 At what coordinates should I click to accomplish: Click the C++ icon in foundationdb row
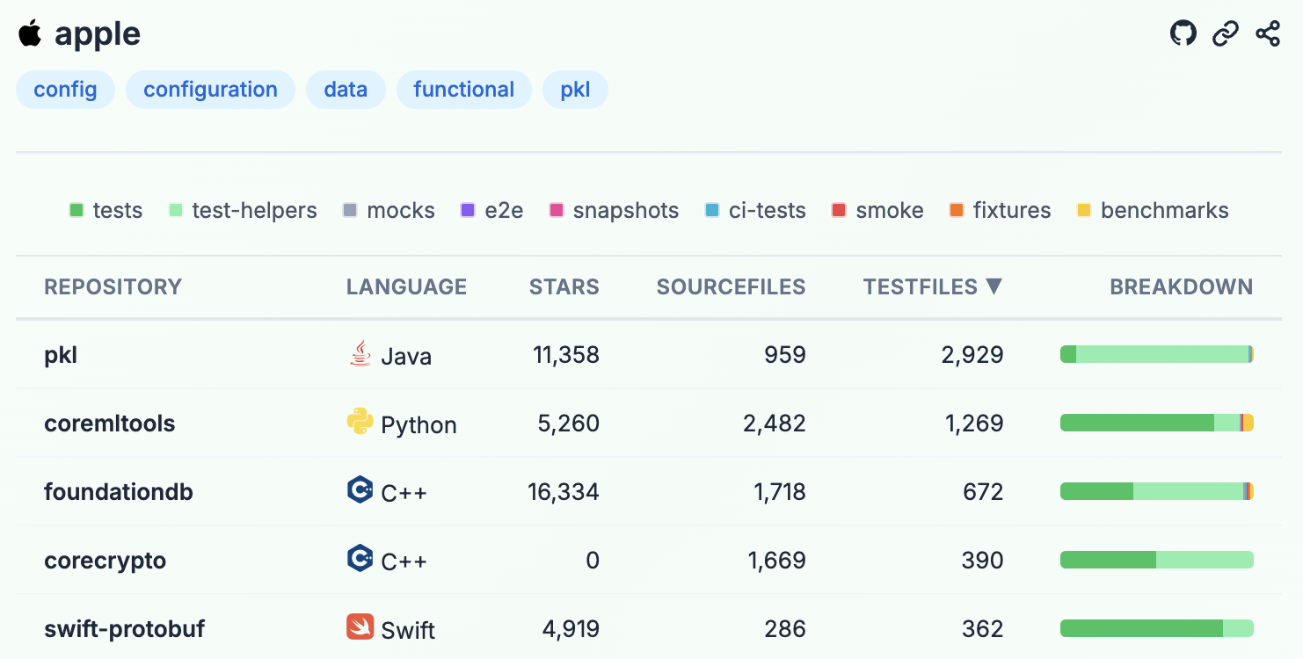(360, 489)
